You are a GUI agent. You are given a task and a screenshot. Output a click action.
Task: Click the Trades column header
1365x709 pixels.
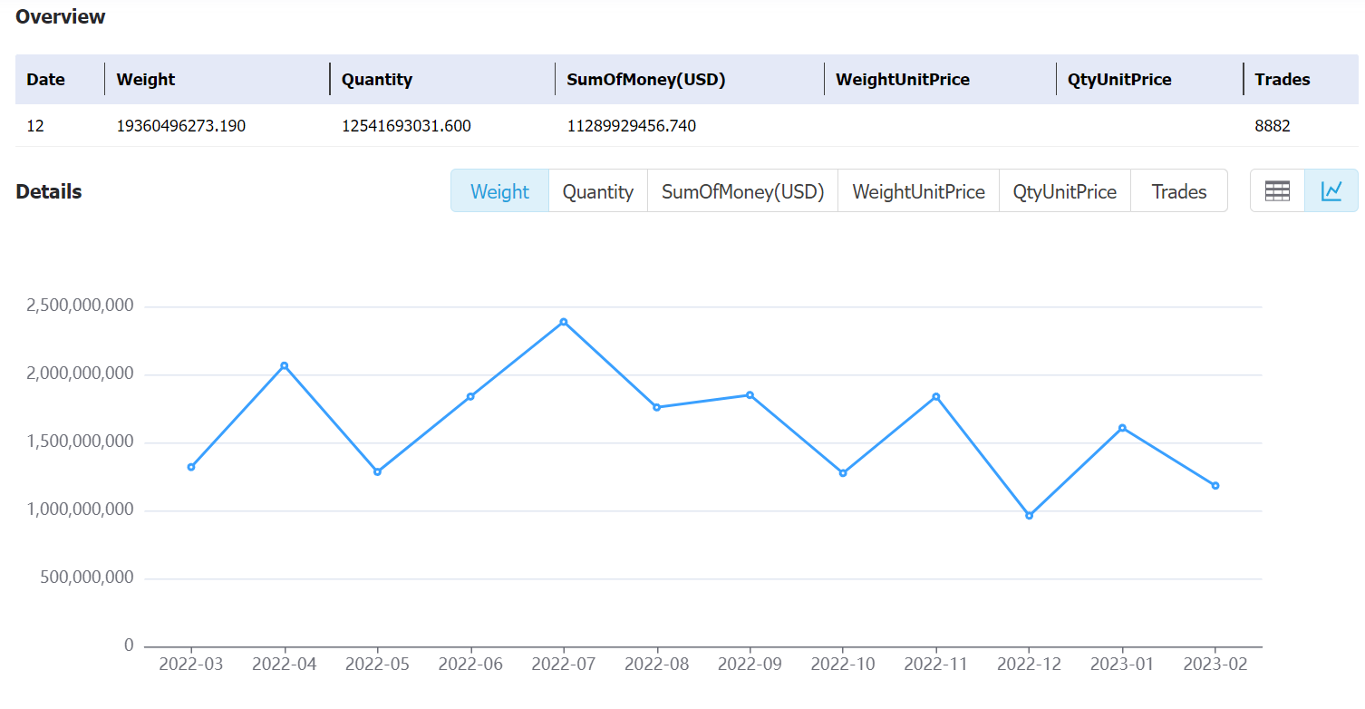coord(1283,80)
